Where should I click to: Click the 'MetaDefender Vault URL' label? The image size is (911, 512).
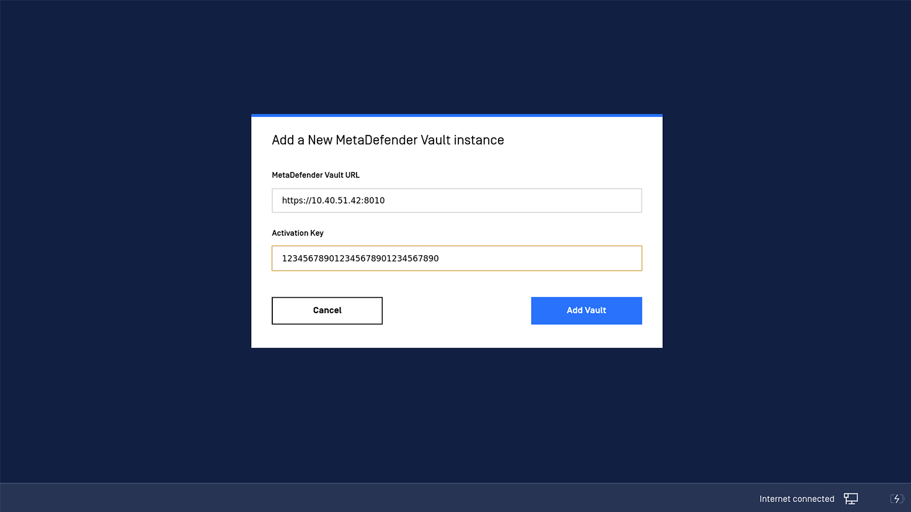coord(316,175)
